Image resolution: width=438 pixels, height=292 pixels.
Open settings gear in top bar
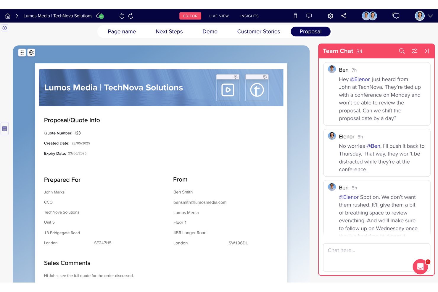click(330, 16)
